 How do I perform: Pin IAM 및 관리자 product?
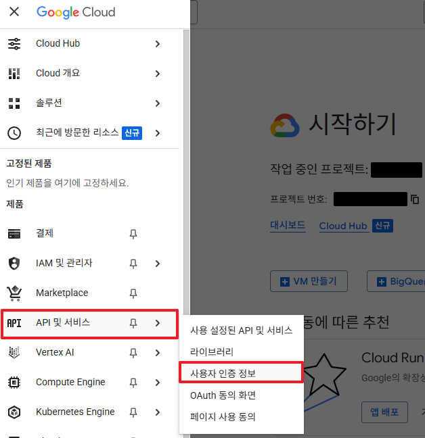point(133,264)
